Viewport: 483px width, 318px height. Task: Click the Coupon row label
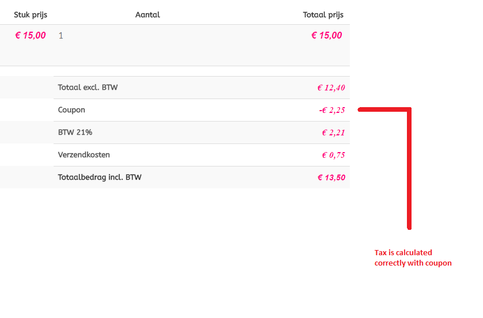tap(71, 110)
